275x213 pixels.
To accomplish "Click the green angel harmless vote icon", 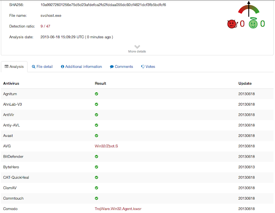I will 253,23.
